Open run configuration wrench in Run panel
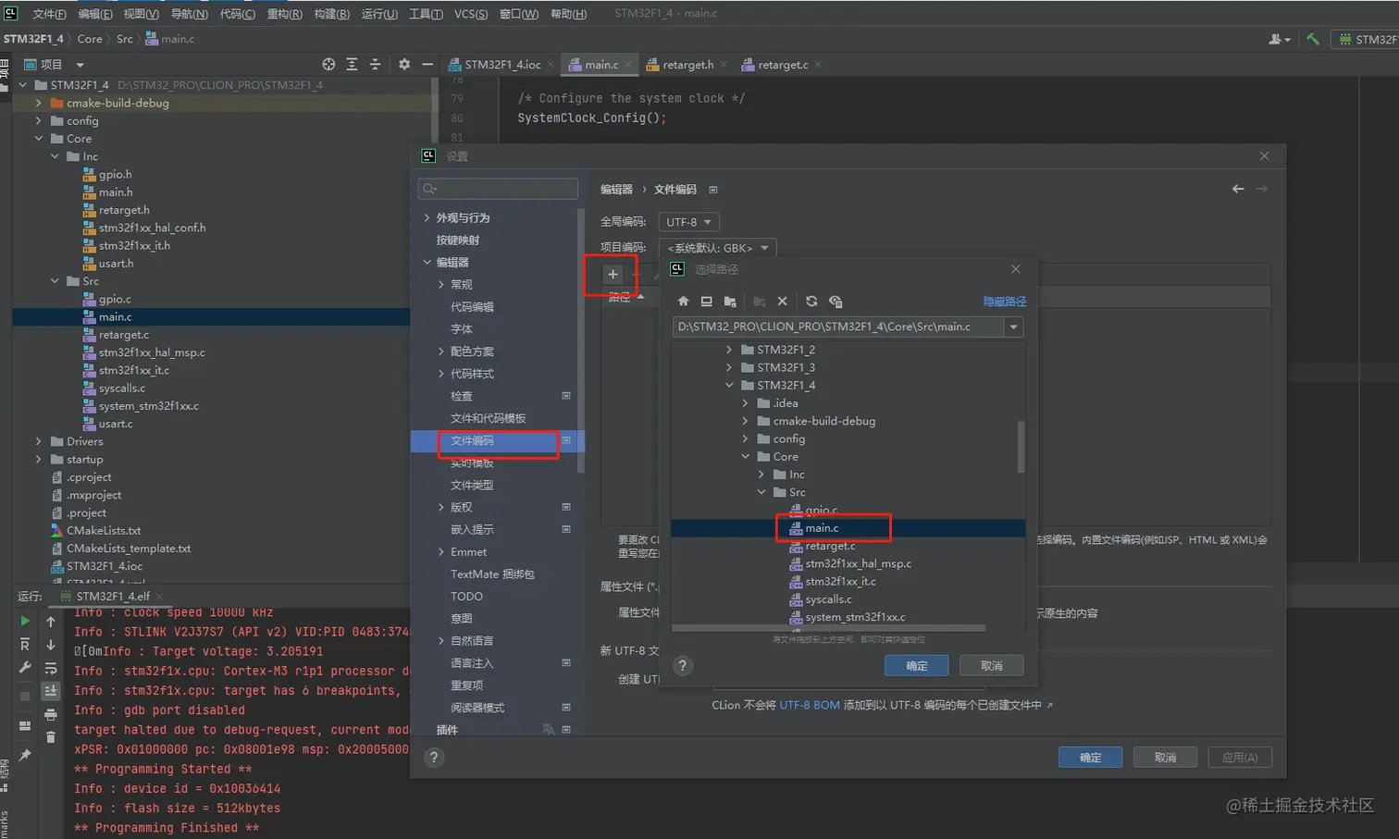Image resolution: width=1399 pixels, height=839 pixels. [x=25, y=668]
